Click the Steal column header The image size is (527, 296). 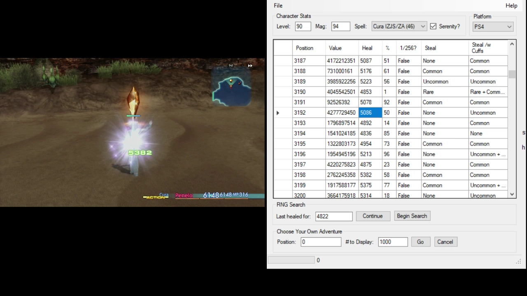(445, 48)
